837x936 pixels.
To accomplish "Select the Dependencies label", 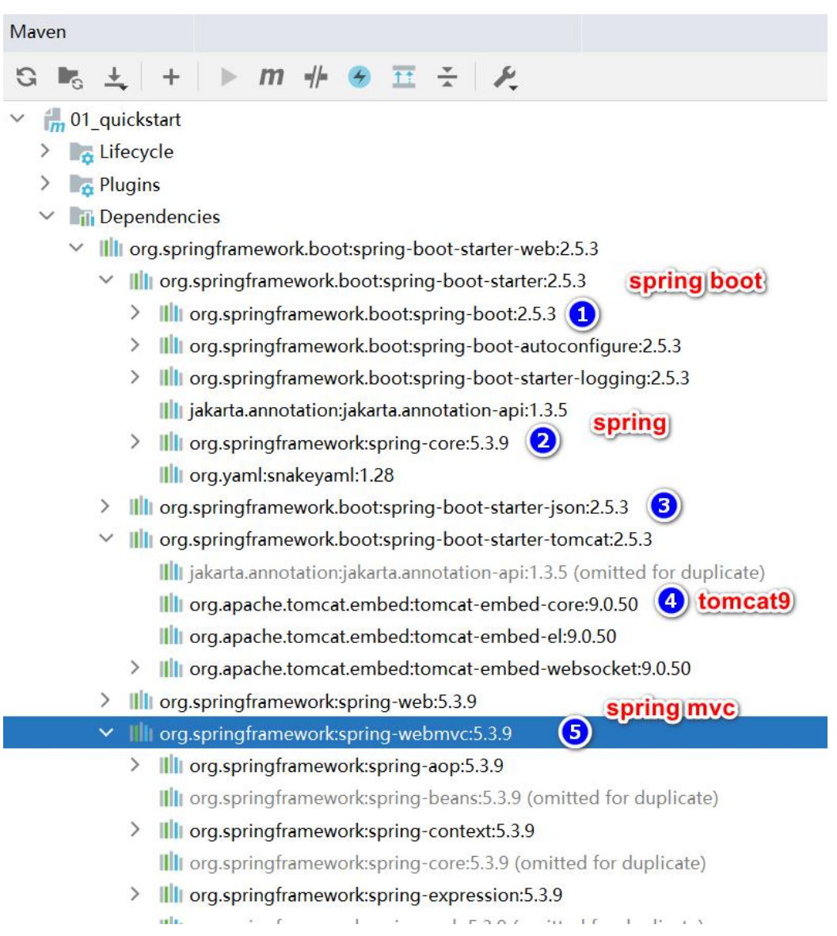I will [159, 217].
